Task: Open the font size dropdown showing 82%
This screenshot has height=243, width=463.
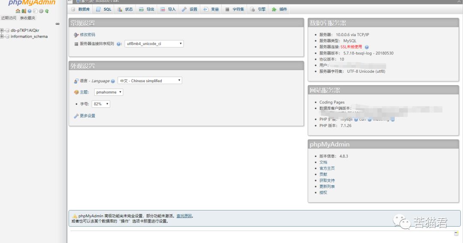Action: point(101,104)
